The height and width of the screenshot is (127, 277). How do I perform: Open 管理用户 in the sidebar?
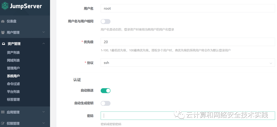point(13,68)
